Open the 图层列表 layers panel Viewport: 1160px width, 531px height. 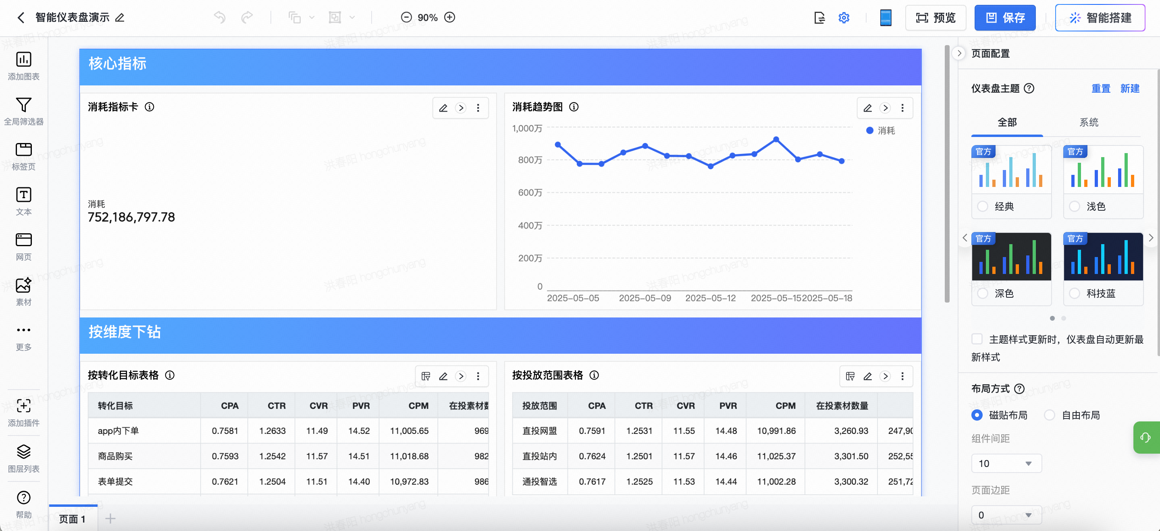pyautogui.click(x=23, y=452)
